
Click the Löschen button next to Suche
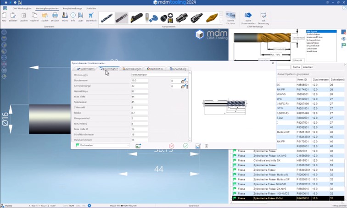pyautogui.click(x=308, y=67)
